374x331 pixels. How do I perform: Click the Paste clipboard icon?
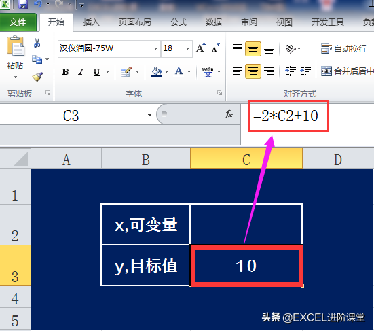(15, 46)
